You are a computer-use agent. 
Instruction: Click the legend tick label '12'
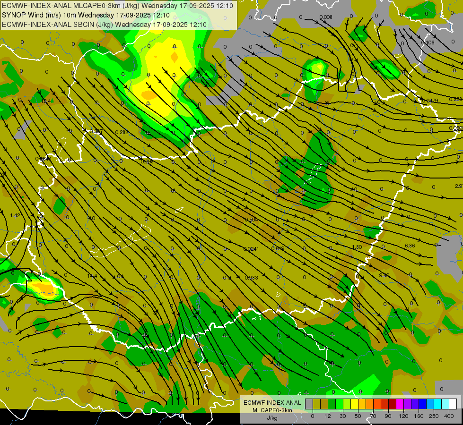coord(328,416)
